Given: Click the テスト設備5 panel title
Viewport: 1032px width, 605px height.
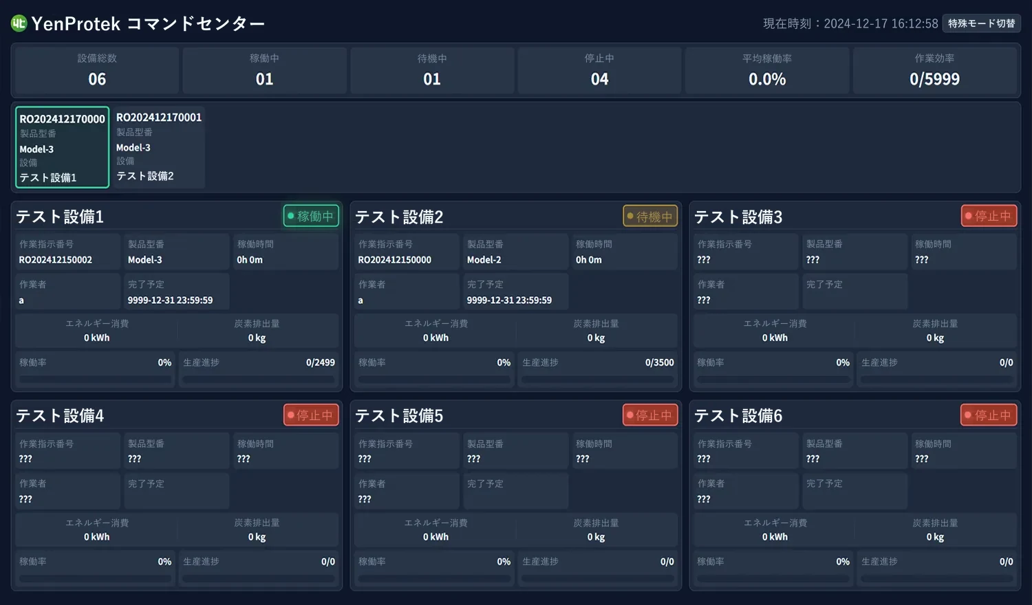Looking at the screenshot, I should [399, 416].
